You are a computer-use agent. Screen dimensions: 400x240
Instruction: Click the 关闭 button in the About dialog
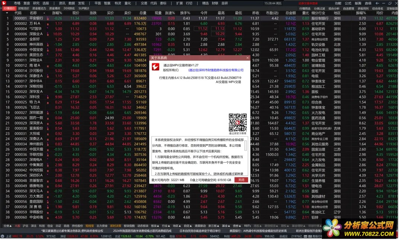pos(241,180)
